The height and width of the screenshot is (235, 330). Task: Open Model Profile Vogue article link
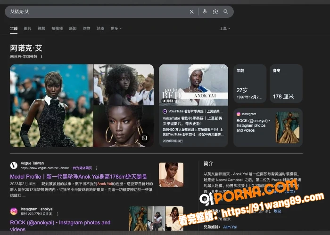[x=78, y=177]
